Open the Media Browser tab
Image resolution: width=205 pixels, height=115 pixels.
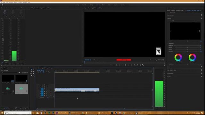pos(13,68)
